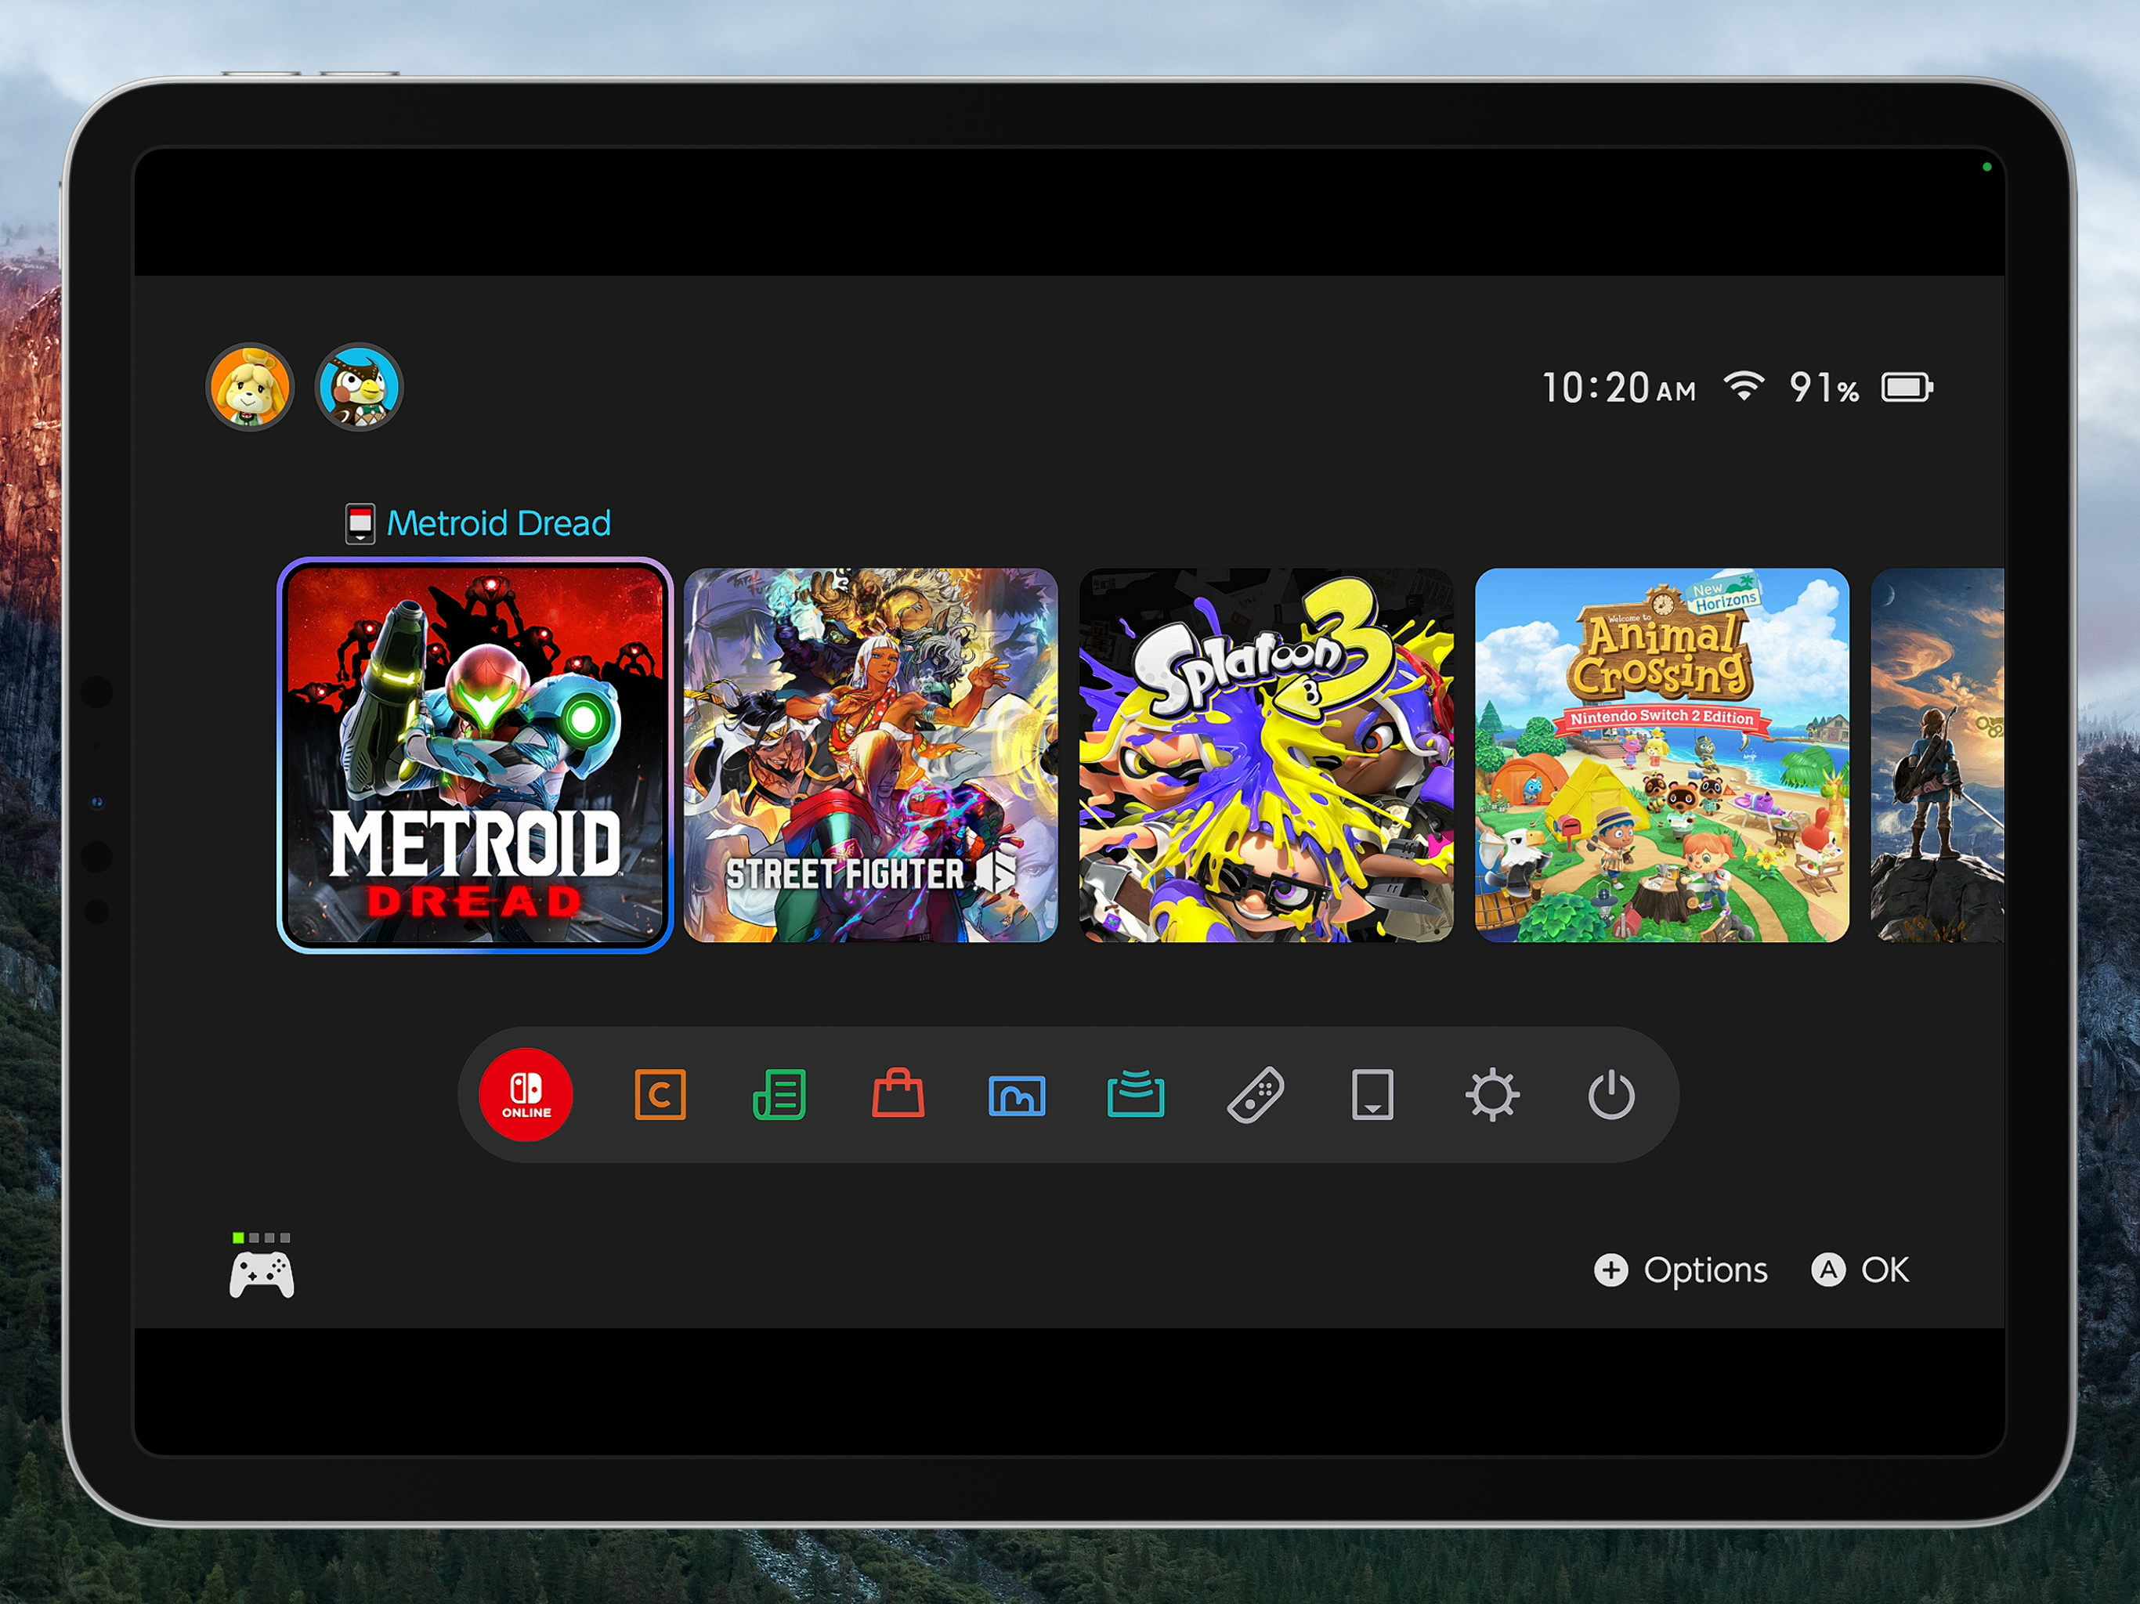2140x1604 pixels.
Task: Click the 10:20 AM clock
Action: coord(1620,388)
